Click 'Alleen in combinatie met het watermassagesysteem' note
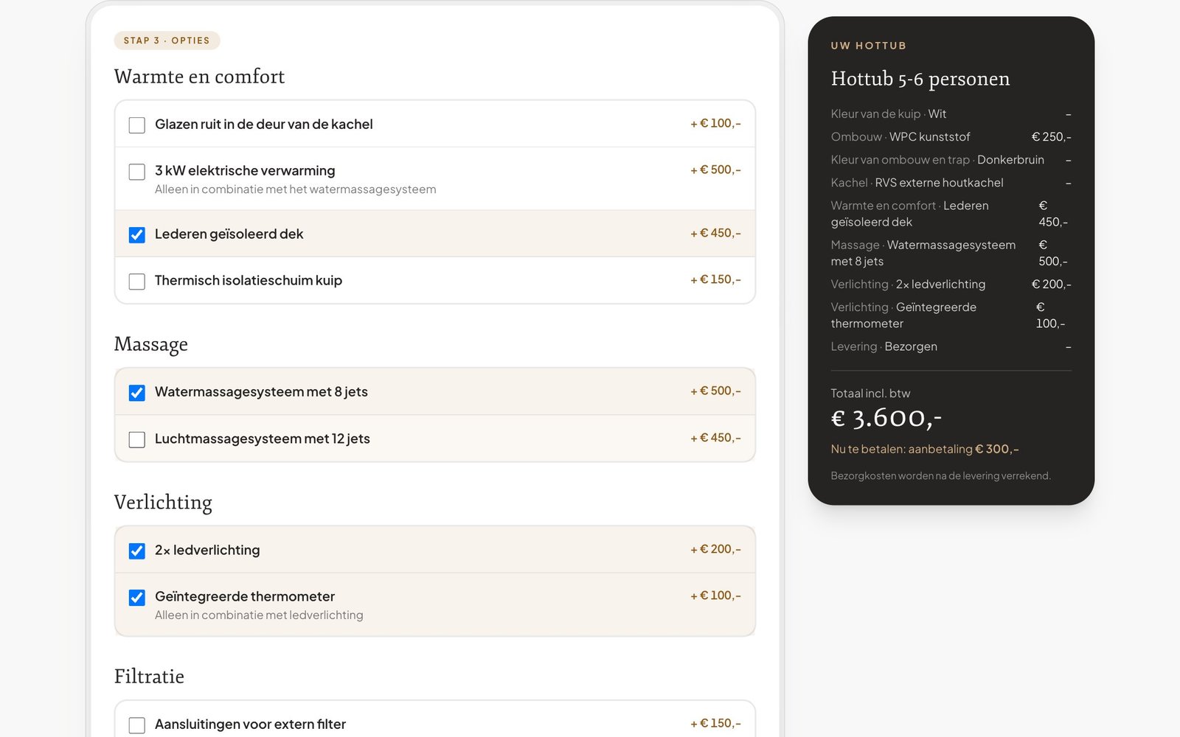 (x=295, y=189)
